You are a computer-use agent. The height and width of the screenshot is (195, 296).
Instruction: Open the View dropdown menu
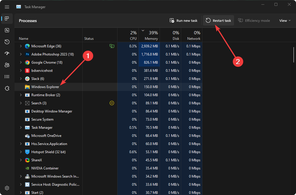tap(285, 21)
